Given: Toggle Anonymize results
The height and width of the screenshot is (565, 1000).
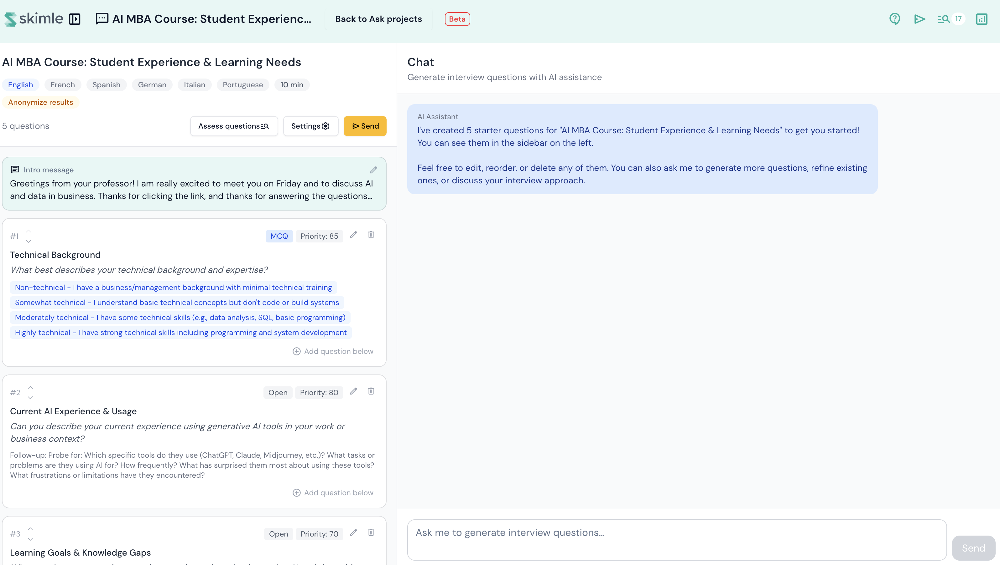Looking at the screenshot, I should click(40, 102).
